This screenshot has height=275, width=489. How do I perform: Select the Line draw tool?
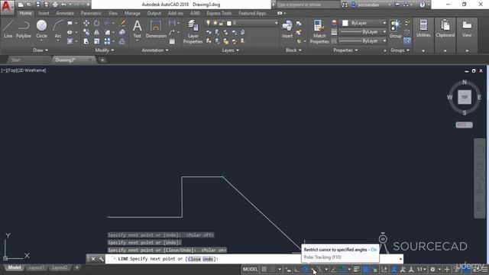coord(8,29)
